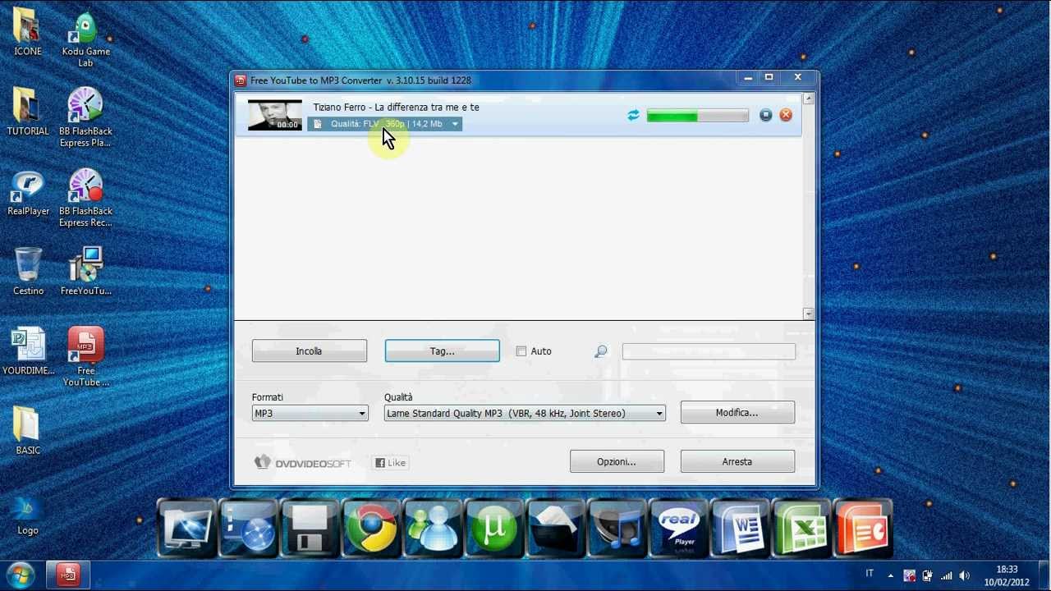
Task: Select the Logo desktop icon
Action: 28,515
